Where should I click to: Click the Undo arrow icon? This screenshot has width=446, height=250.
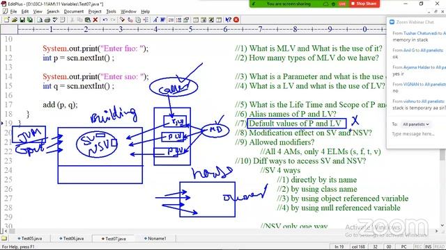[x=105, y=20]
